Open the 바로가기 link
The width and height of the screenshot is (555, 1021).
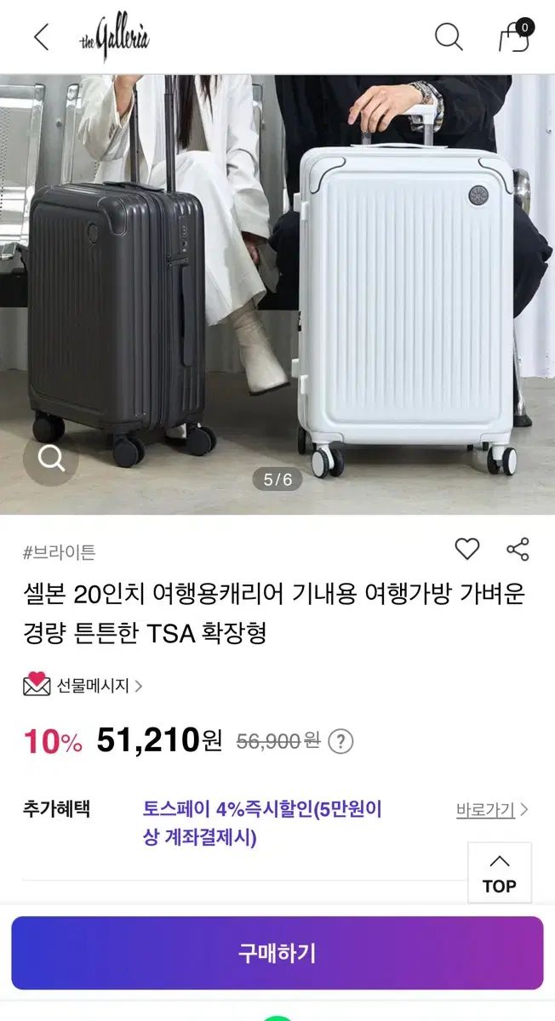click(485, 809)
